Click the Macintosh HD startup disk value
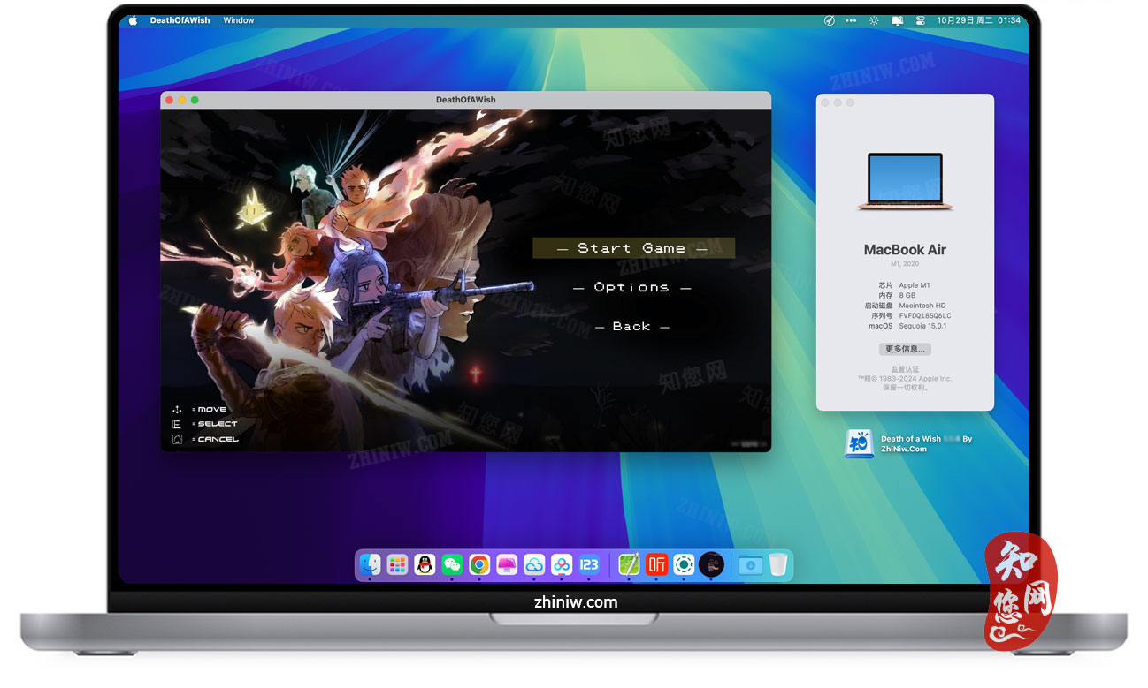 (x=922, y=306)
